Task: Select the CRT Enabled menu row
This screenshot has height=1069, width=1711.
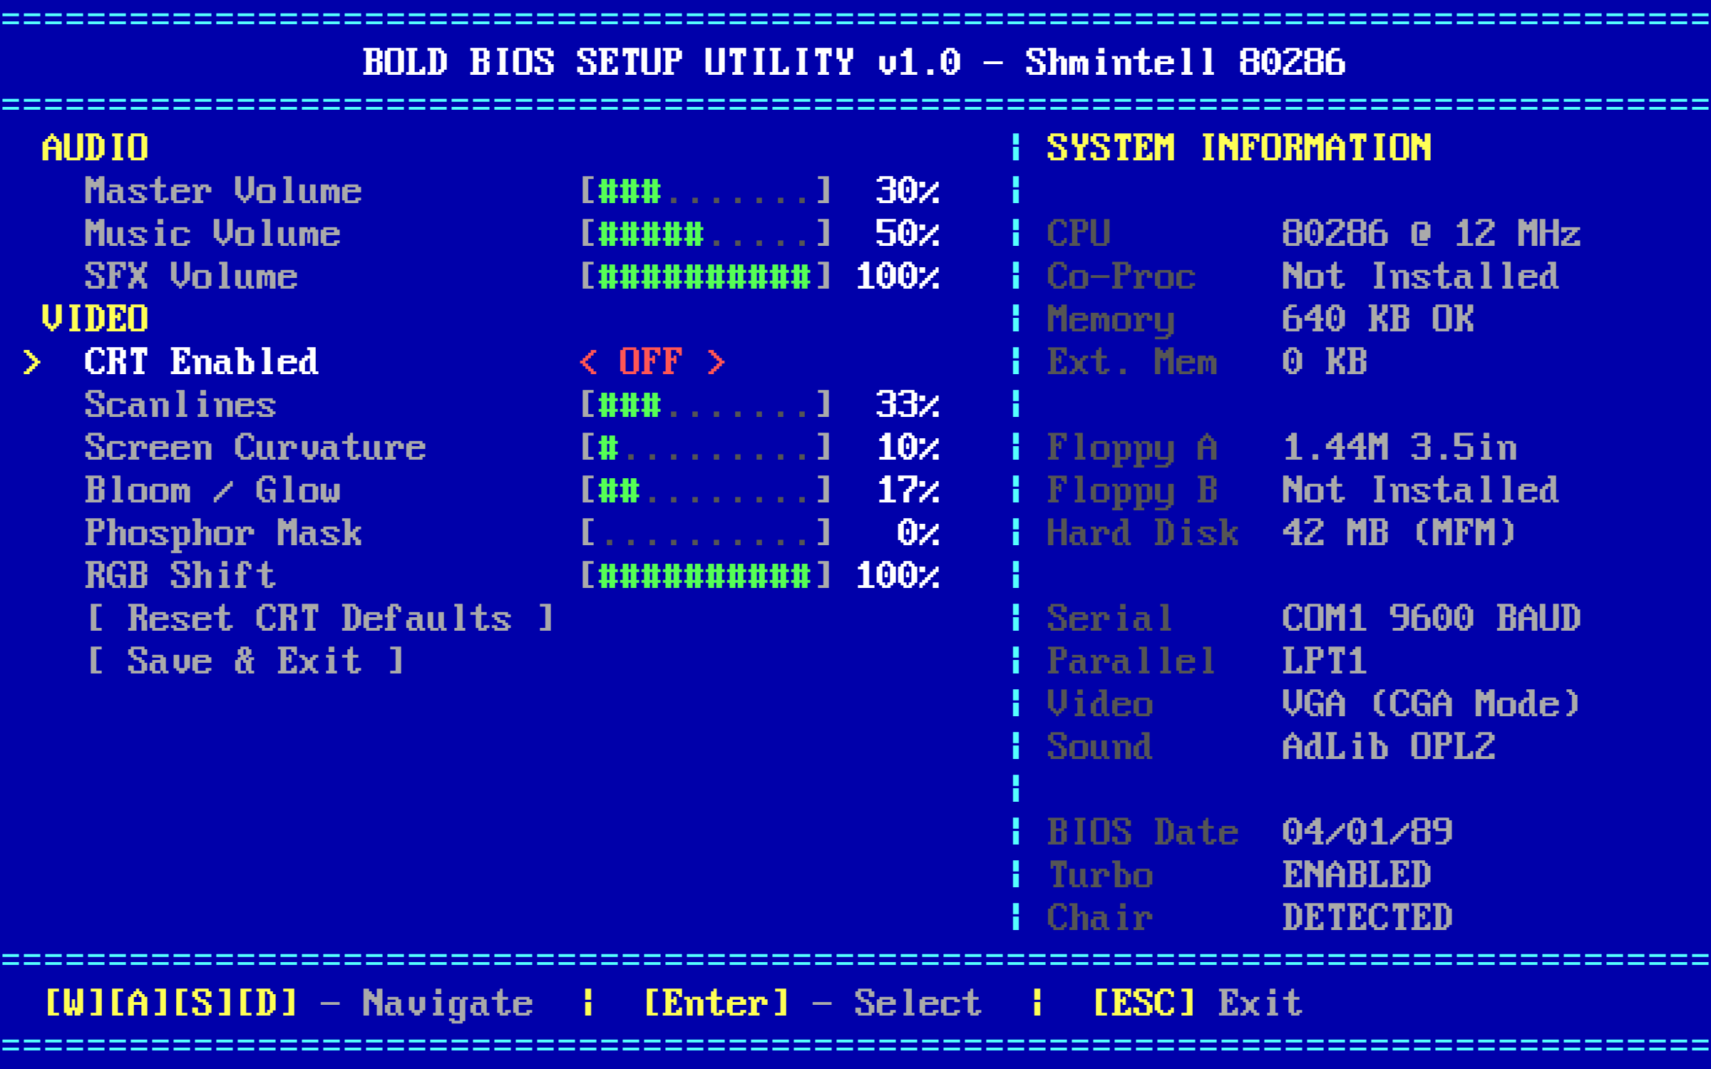Action: click(201, 362)
